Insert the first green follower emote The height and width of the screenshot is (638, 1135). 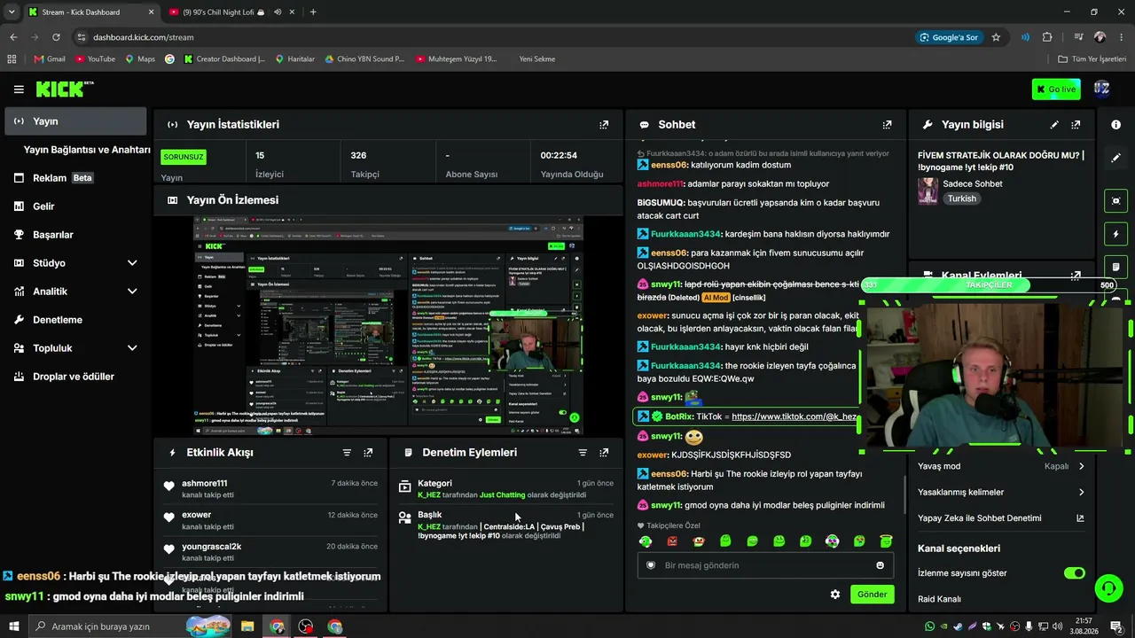coord(646,541)
